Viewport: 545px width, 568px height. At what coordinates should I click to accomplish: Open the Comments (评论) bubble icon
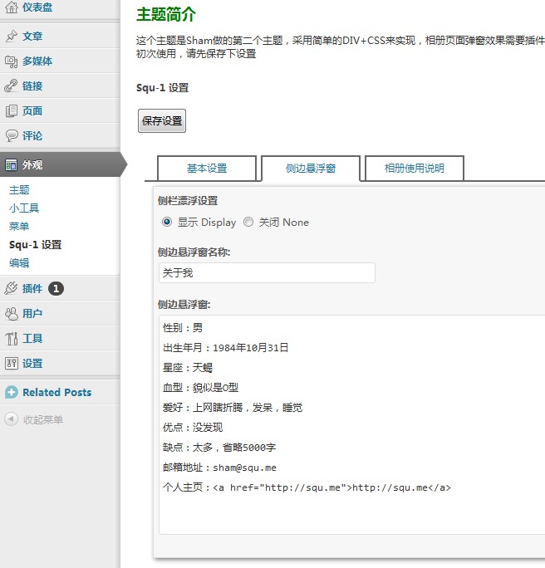click(12, 136)
